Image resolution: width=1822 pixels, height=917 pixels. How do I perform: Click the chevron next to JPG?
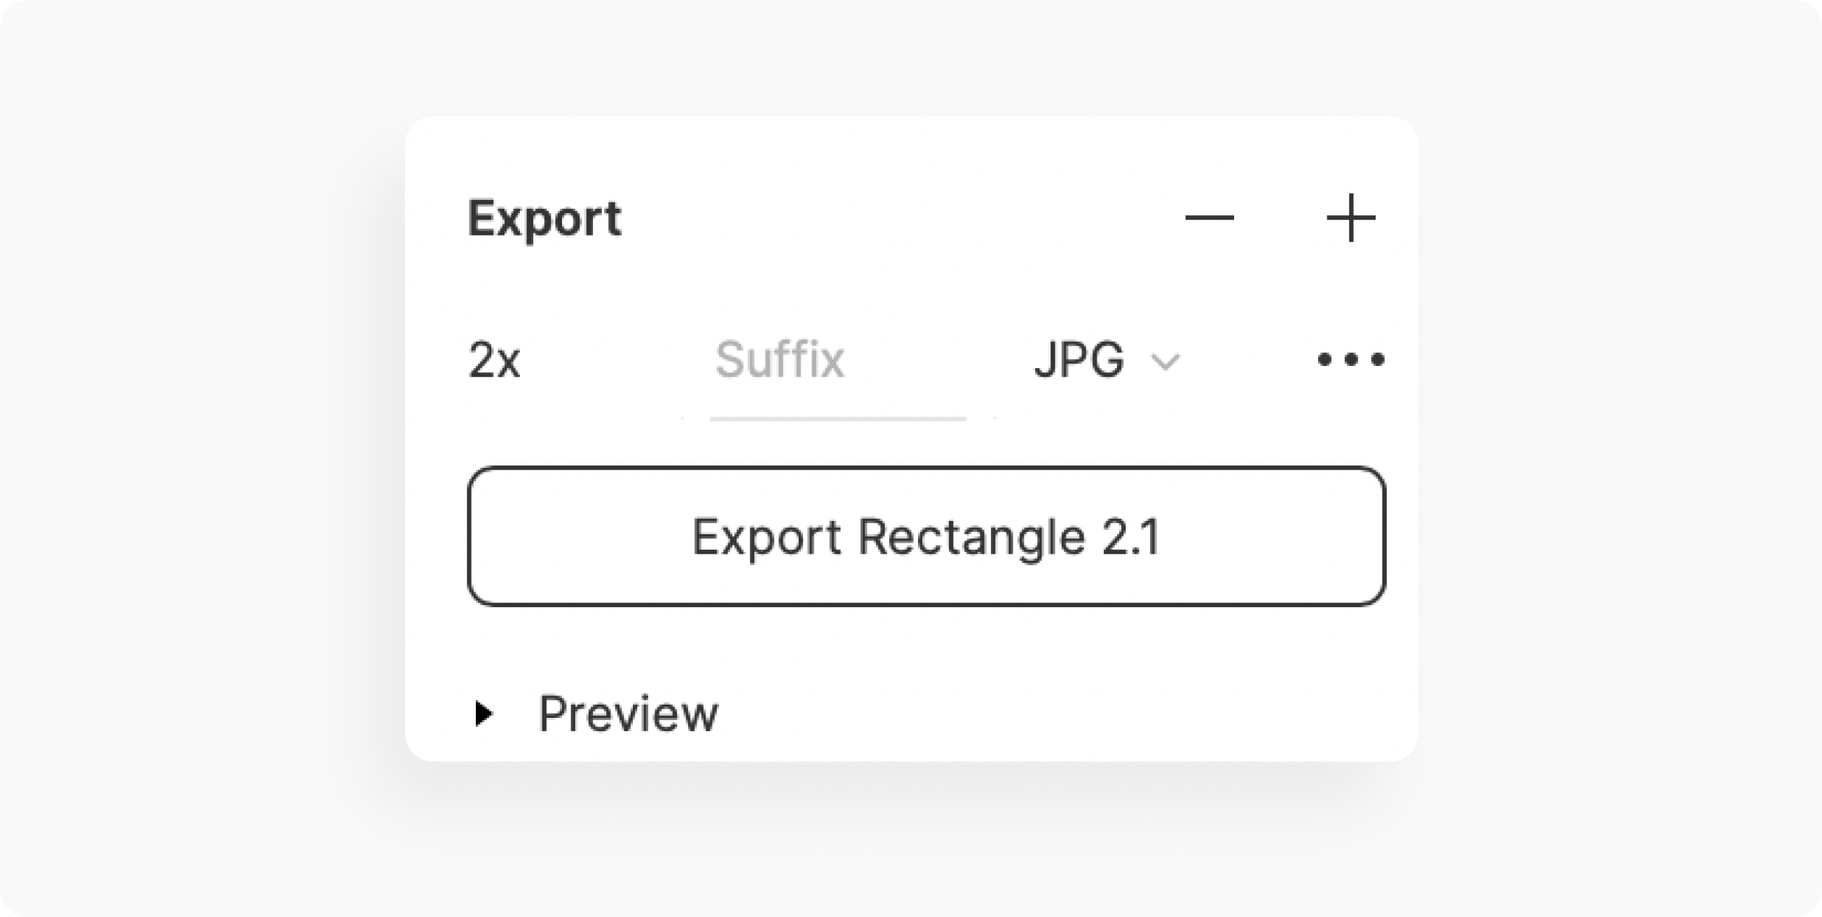click(x=1165, y=362)
